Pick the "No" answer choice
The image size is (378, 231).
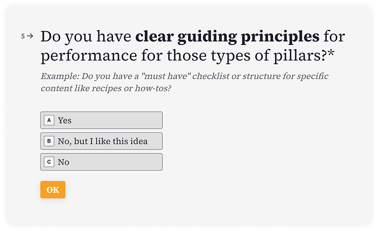pyautogui.click(x=101, y=162)
